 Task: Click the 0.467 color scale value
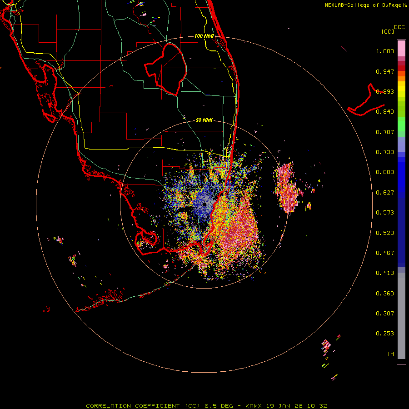pyautogui.click(x=385, y=253)
